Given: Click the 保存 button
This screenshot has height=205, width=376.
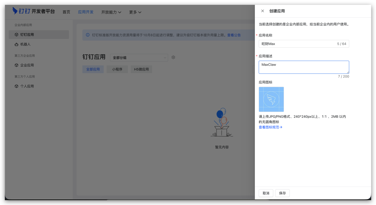Looking at the screenshot, I should point(282,193).
